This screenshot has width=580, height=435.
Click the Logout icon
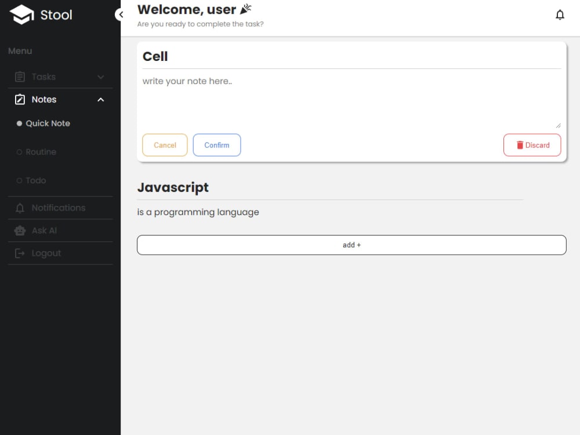(20, 253)
